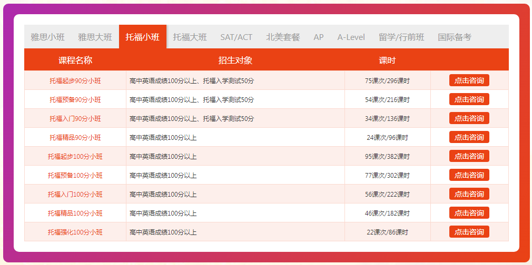Click 招生对象 text in 托福精品90分小班 row
The height and width of the screenshot is (265, 532).
pyautogui.click(x=163, y=138)
